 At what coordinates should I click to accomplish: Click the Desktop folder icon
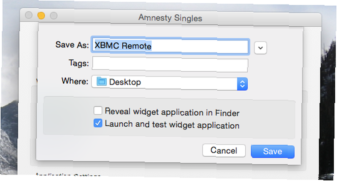101,82
